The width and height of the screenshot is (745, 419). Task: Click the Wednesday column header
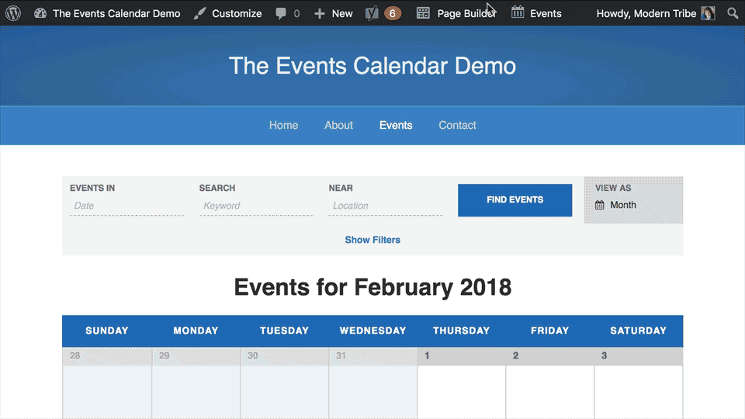click(372, 331)
